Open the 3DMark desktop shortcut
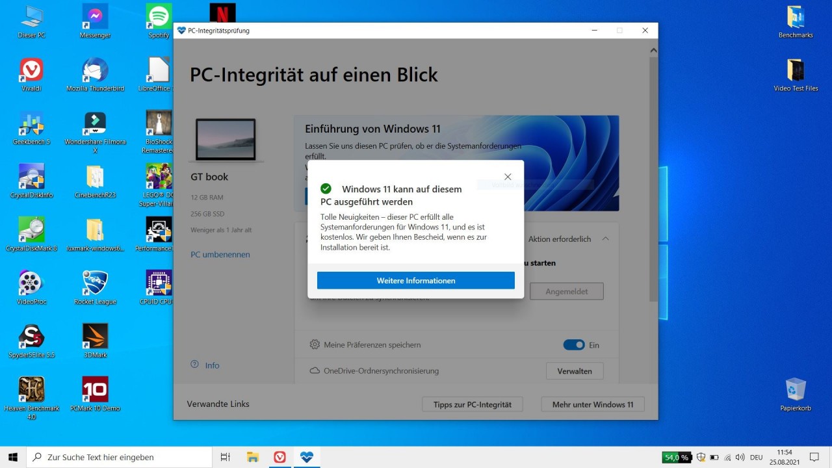832x468 pixels. coord(95,341)
